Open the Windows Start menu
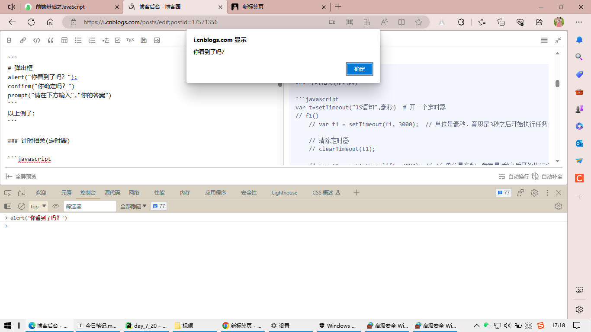The height and width of the screenshot is (332, 591). 7,326
